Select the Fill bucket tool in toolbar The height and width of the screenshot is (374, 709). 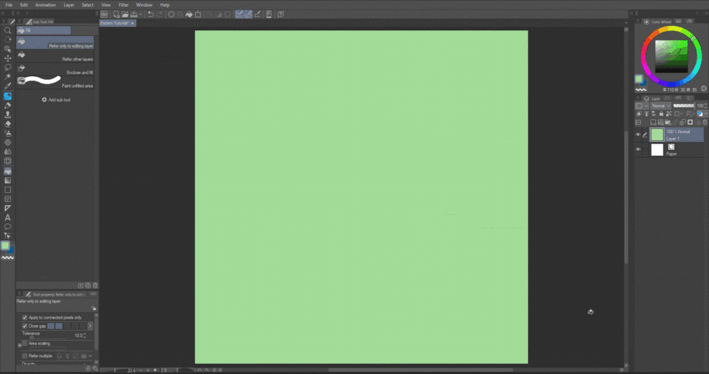(7, 171)
